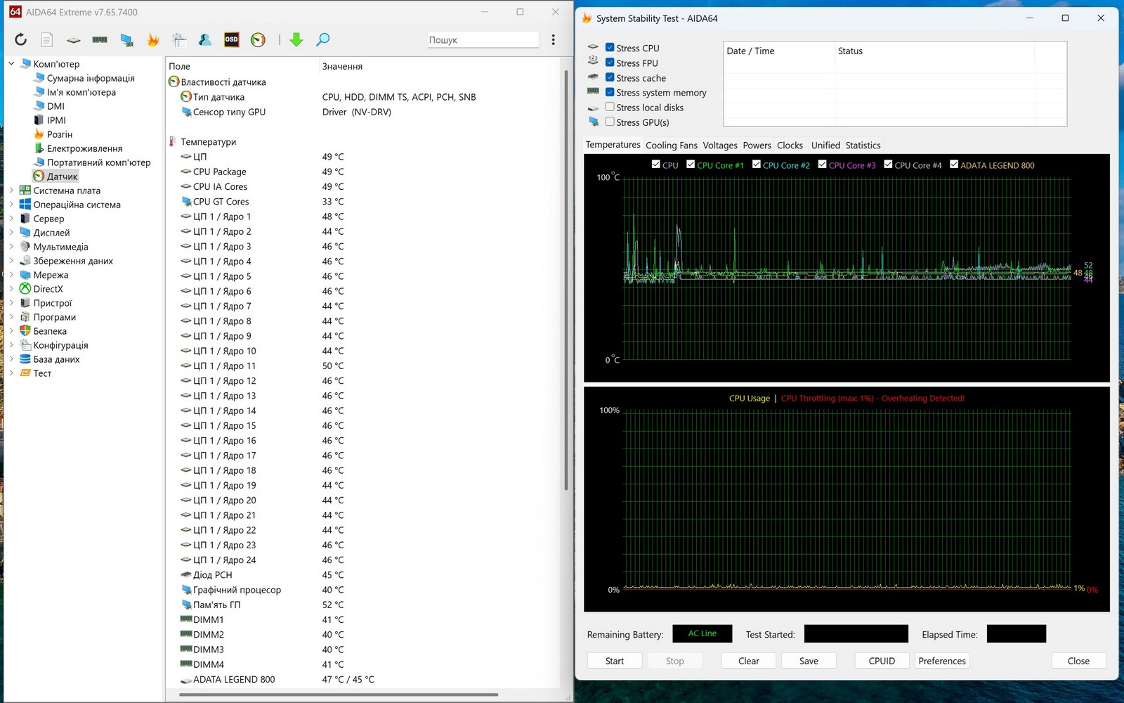Enable Stress local disks checkbox
Image resolution: width=1124 pixels, height=703 pixels.
click(610, 107)
